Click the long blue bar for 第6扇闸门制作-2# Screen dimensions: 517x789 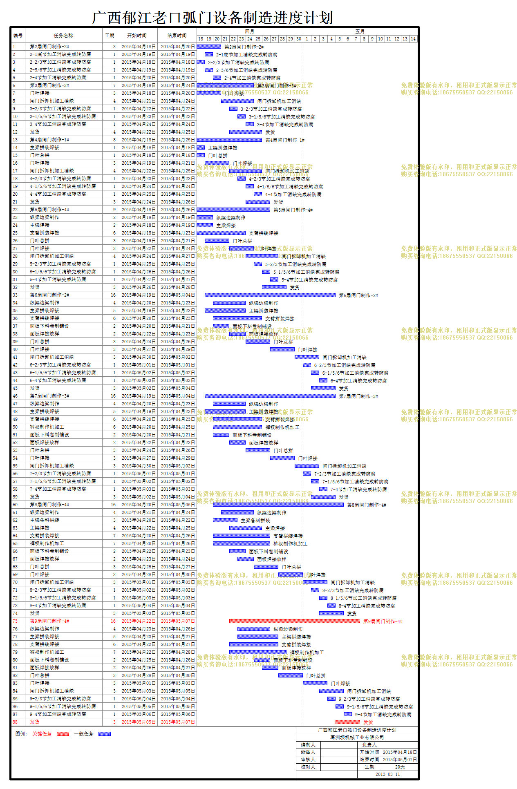pos(270,295)
